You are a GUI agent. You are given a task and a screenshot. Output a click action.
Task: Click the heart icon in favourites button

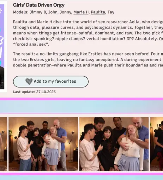tap(29, 82)
